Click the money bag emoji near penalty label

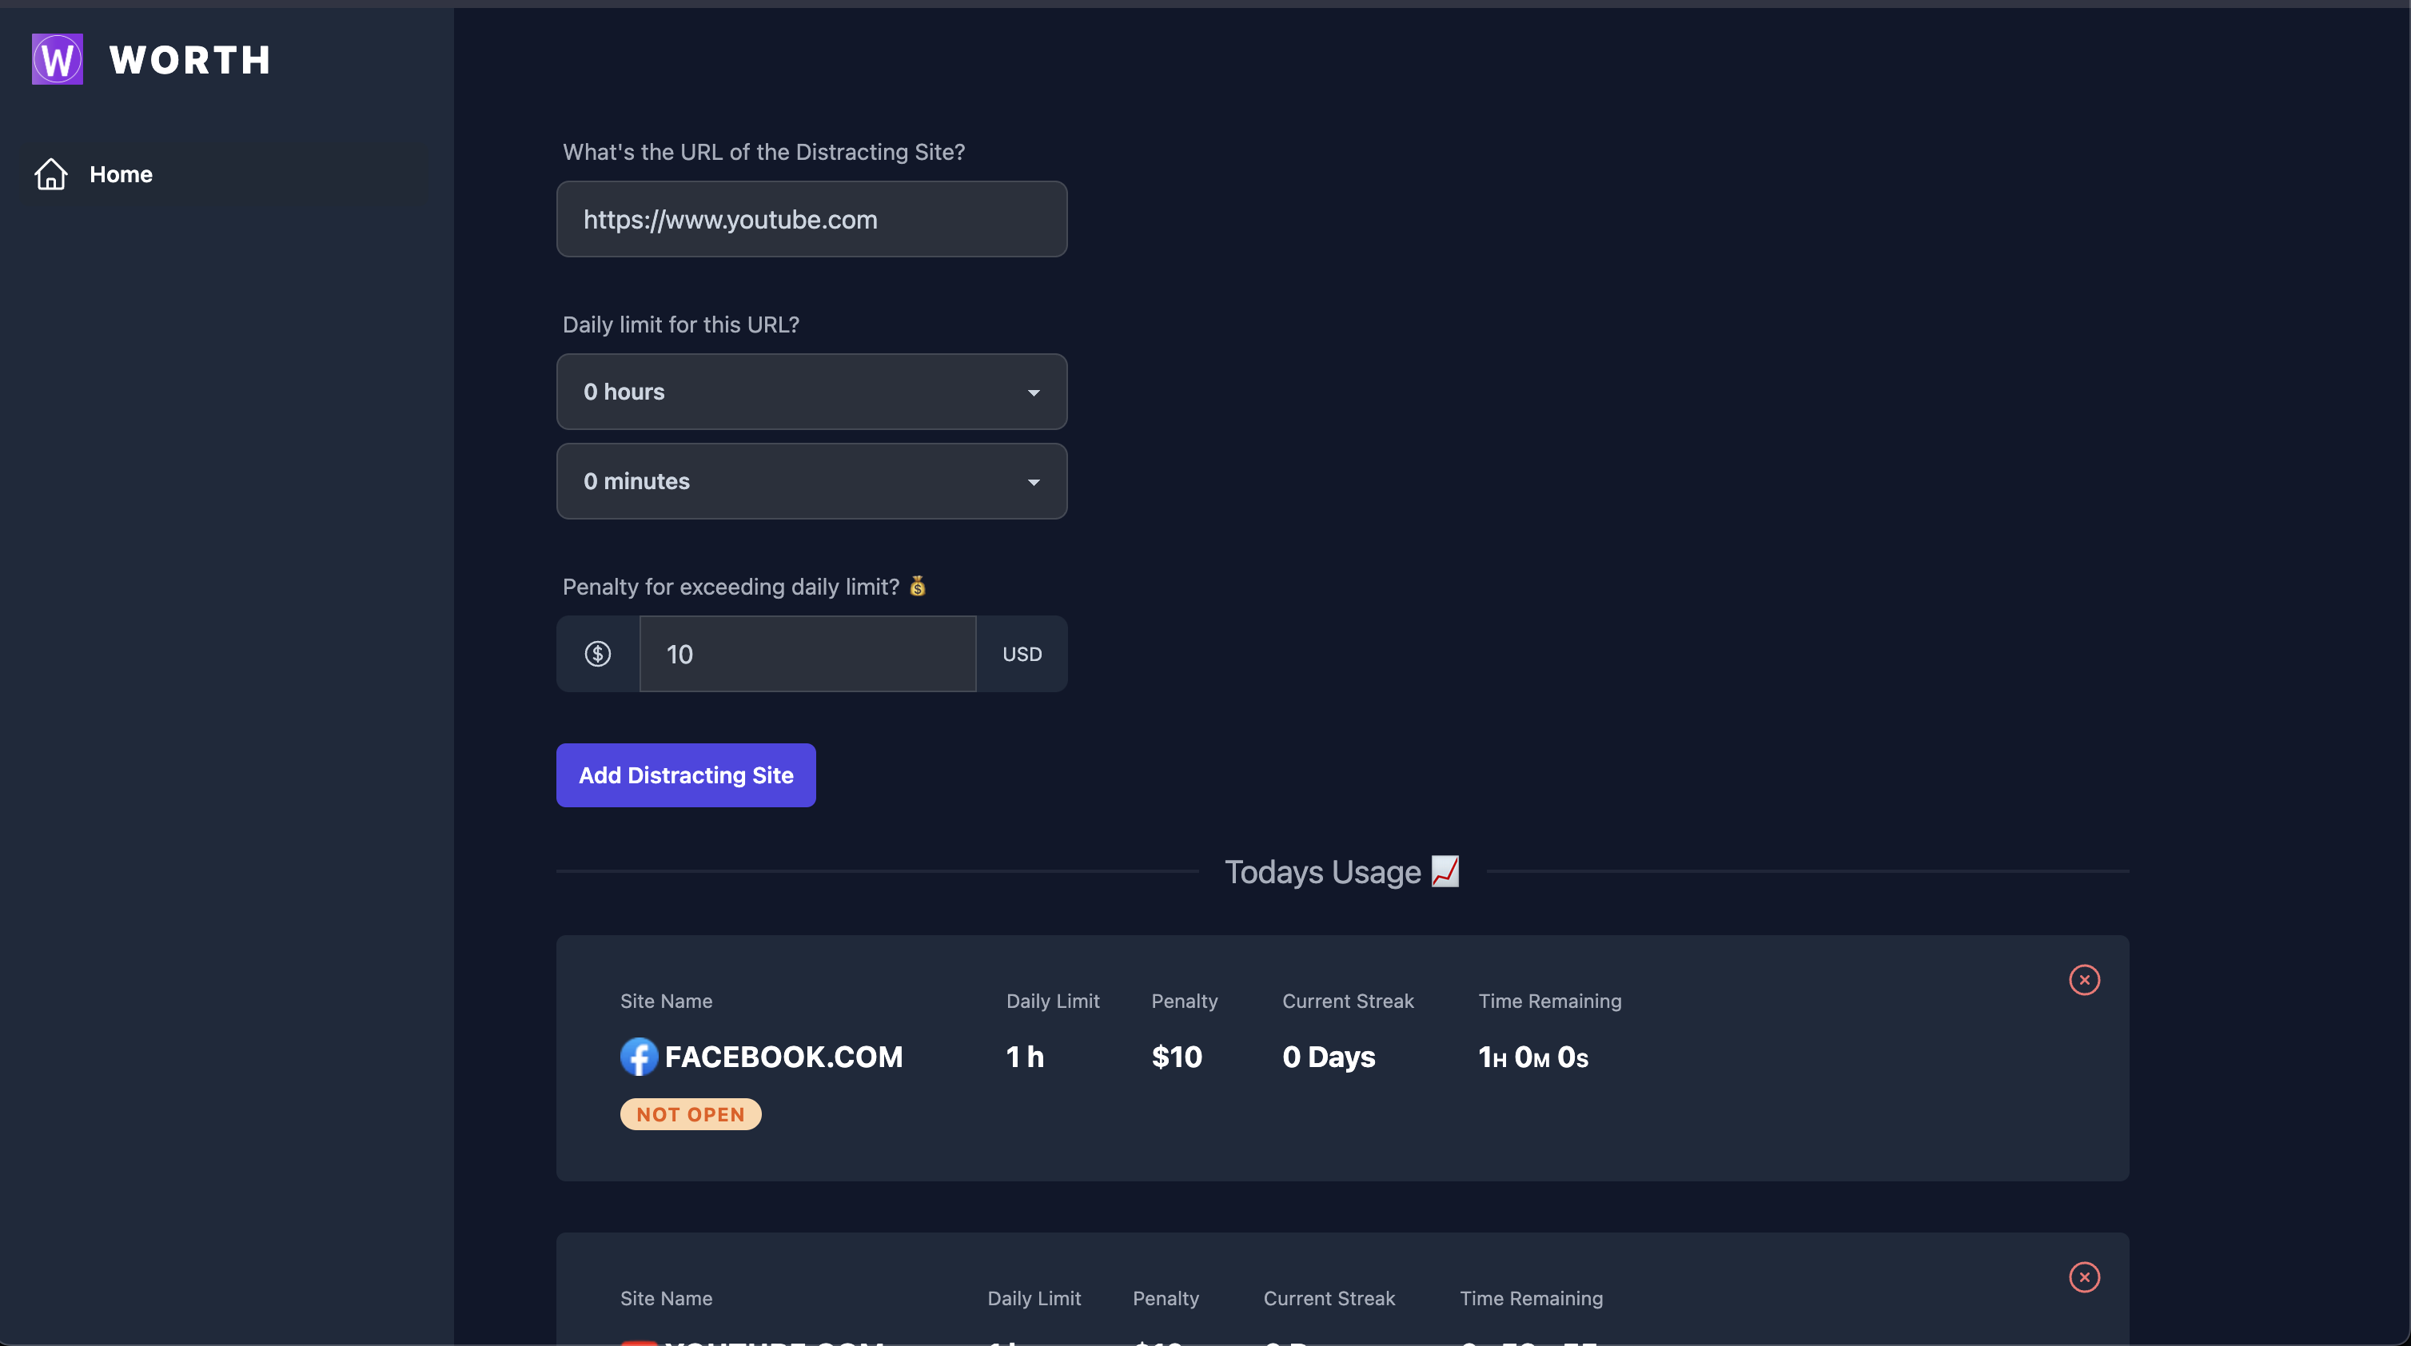[917, 586]
